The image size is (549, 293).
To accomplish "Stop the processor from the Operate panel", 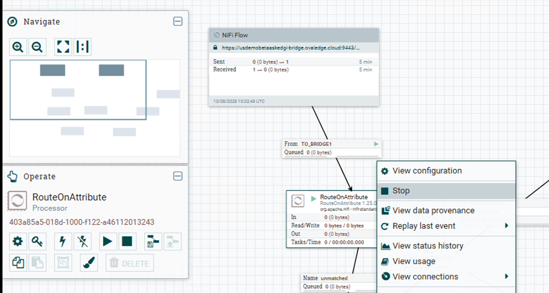I will pos(127,242).
